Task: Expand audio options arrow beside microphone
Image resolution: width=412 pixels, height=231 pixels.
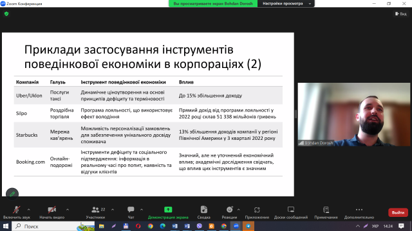Action: [28, 210]
